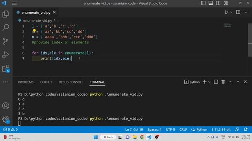Screen dimensions: 252x141
Task: Open Run and Debug view
Action: click(x=6, y=55)
